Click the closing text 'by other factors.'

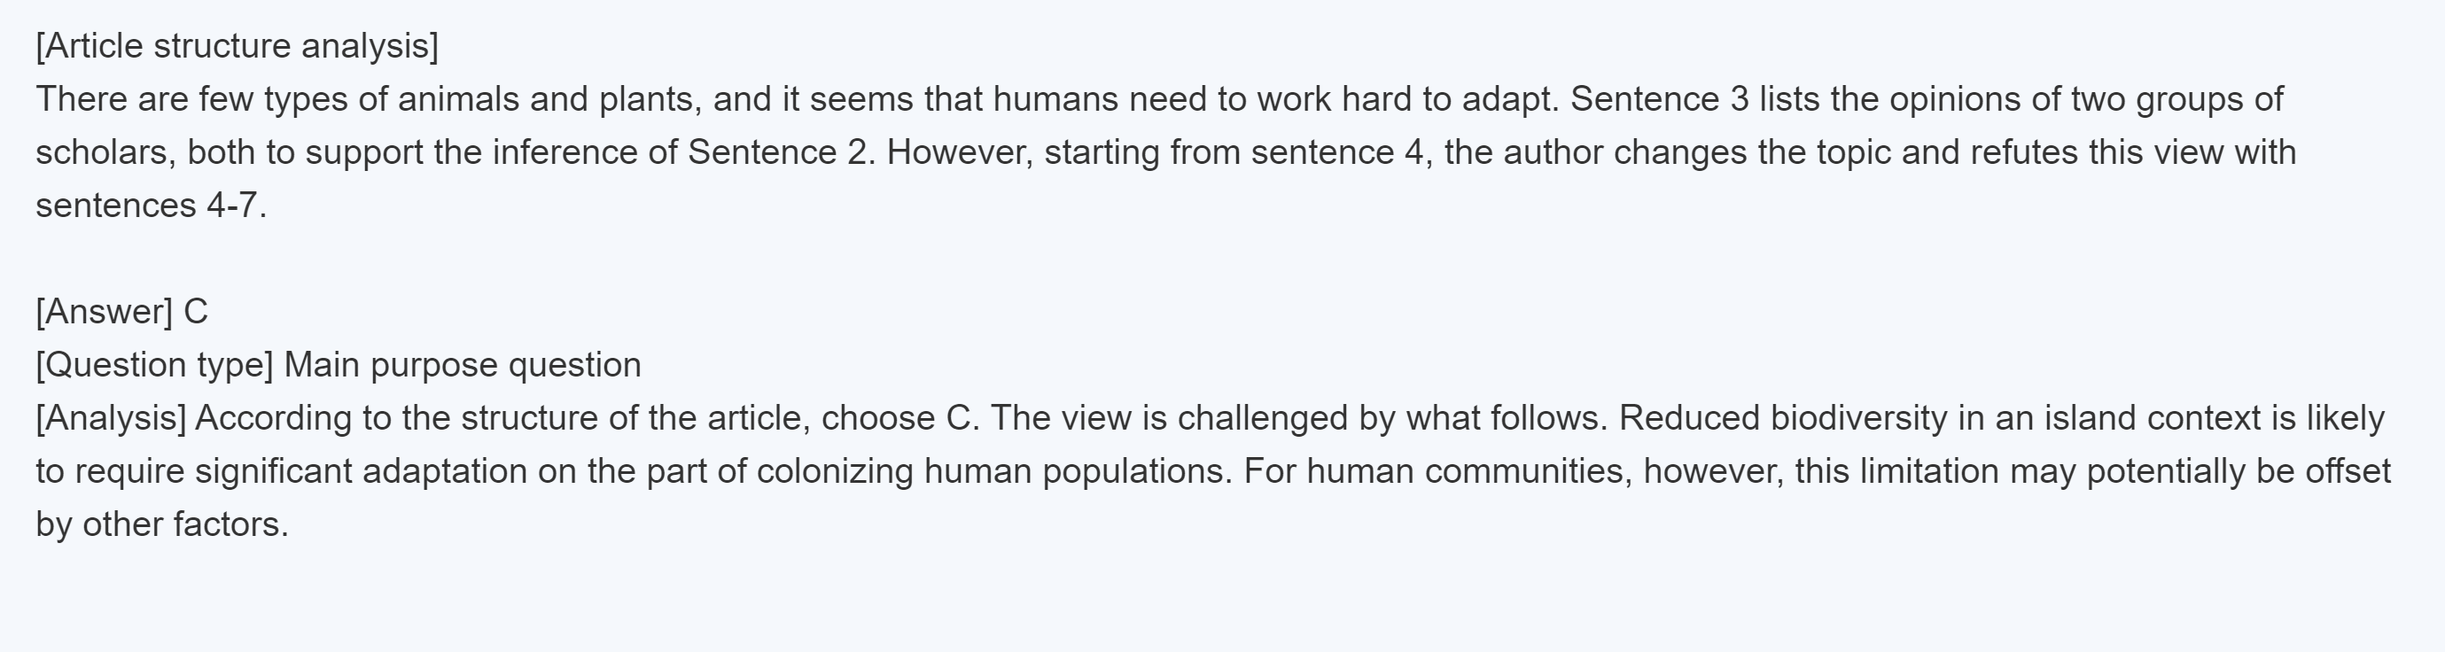pos(162,524)
